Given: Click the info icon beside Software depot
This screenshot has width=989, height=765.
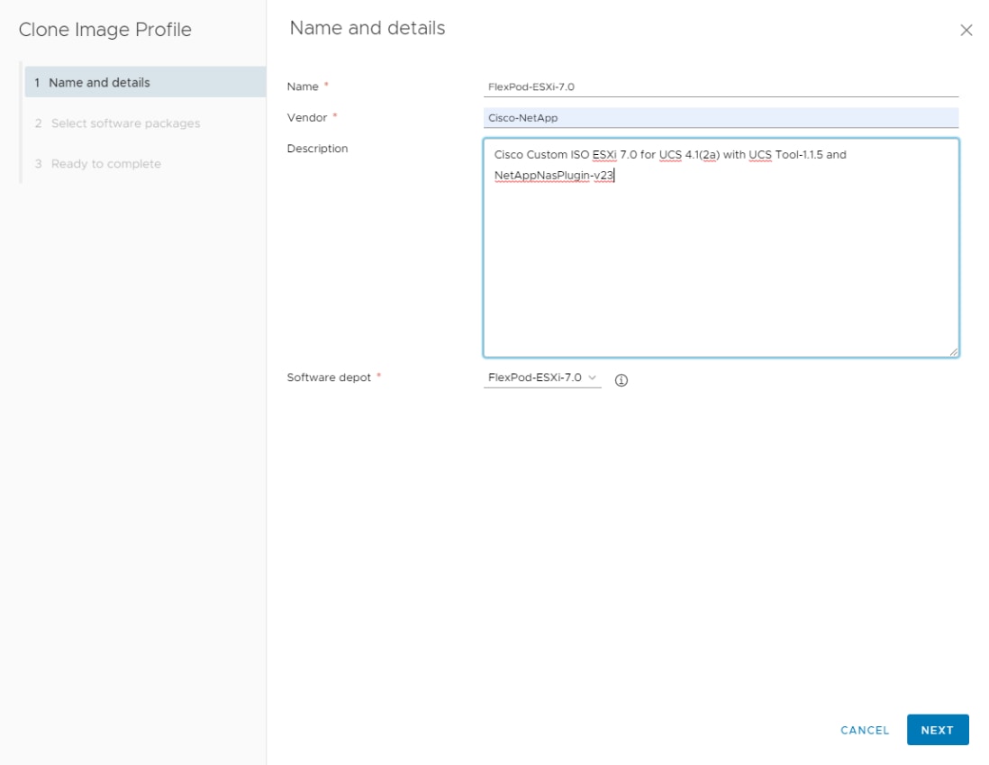Looking at the screenshot, I should pyautogui.click(x=622, y=380).
